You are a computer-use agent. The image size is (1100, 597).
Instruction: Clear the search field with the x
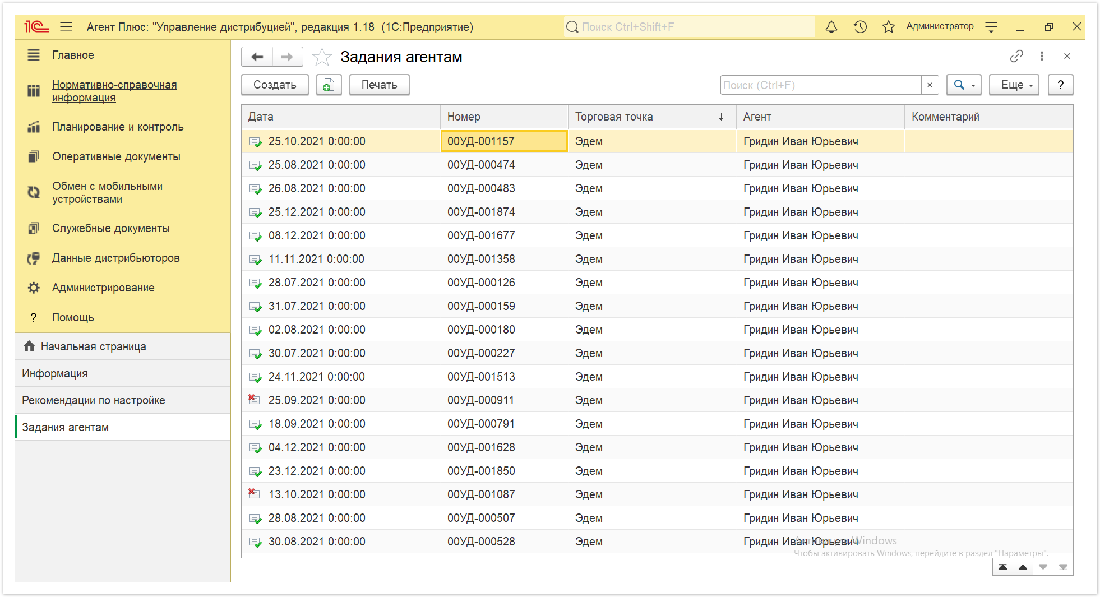pos(930,85)
